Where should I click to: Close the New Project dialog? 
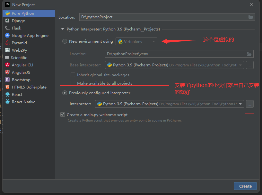pos(252,4)
